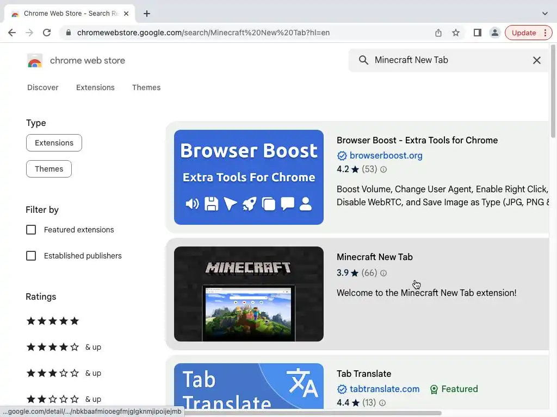Click the verified badge beside browserboost.org
The height and width of the screenshot is (417, 557).
(342, 156)
